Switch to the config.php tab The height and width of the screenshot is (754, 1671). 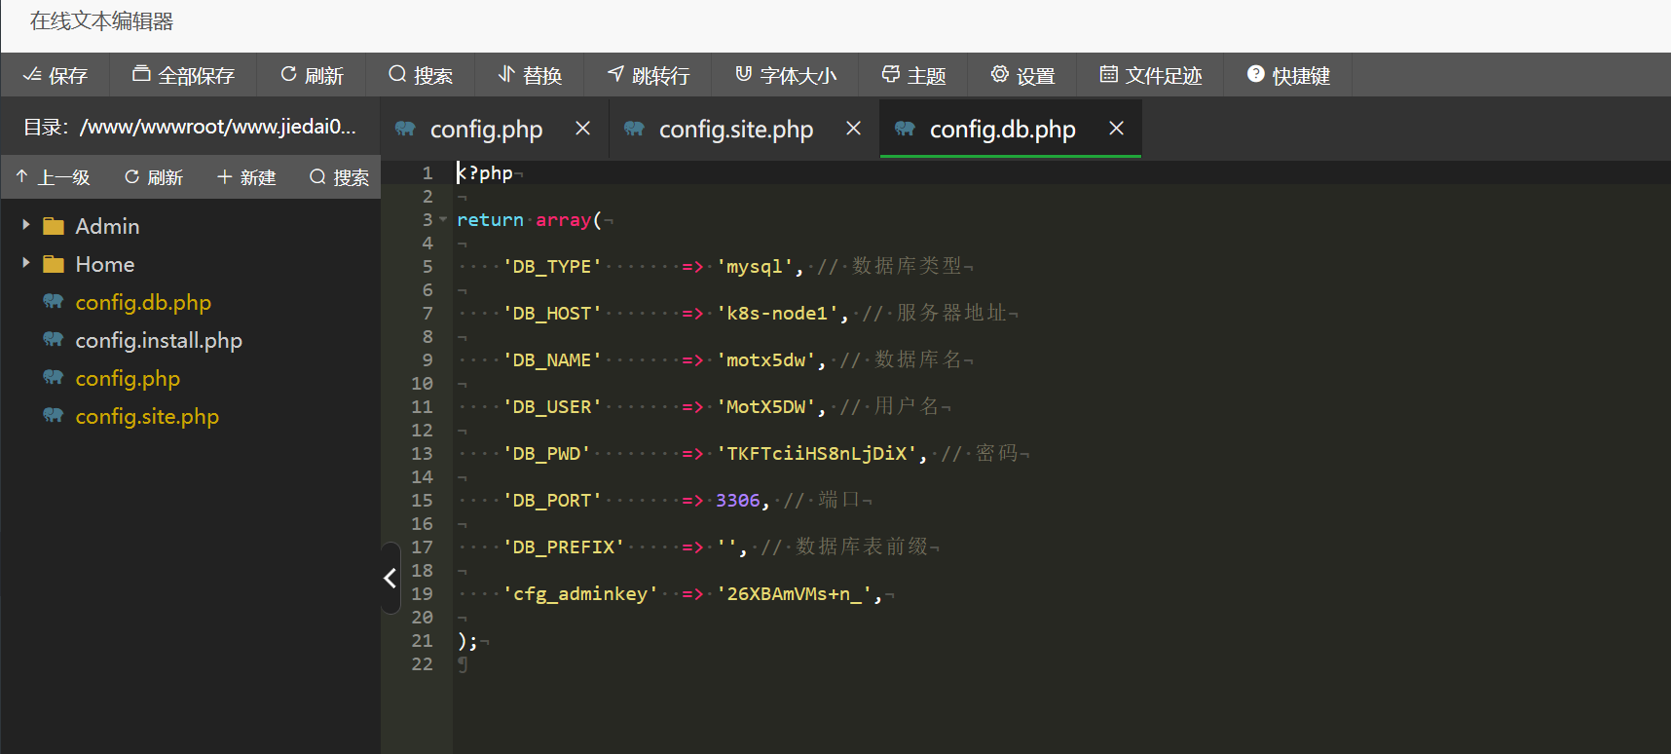[486, 130]
